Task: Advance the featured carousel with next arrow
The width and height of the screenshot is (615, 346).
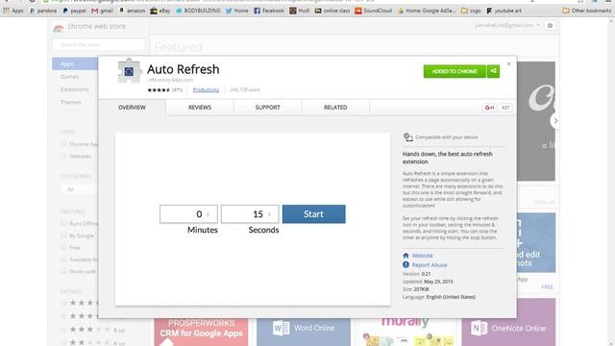Action: pos(555,121)
